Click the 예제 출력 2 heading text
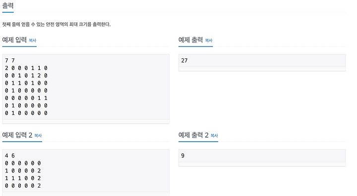Viewport: 357px width, 196px height. pyautogui.click(x=193, y=135)
